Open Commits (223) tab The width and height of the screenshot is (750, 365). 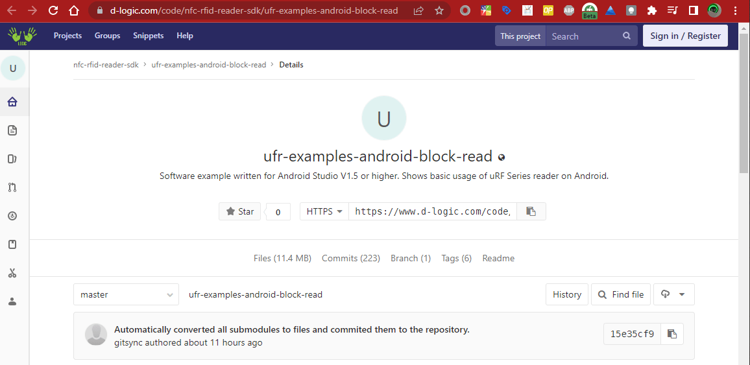click(x=350, y=259)
